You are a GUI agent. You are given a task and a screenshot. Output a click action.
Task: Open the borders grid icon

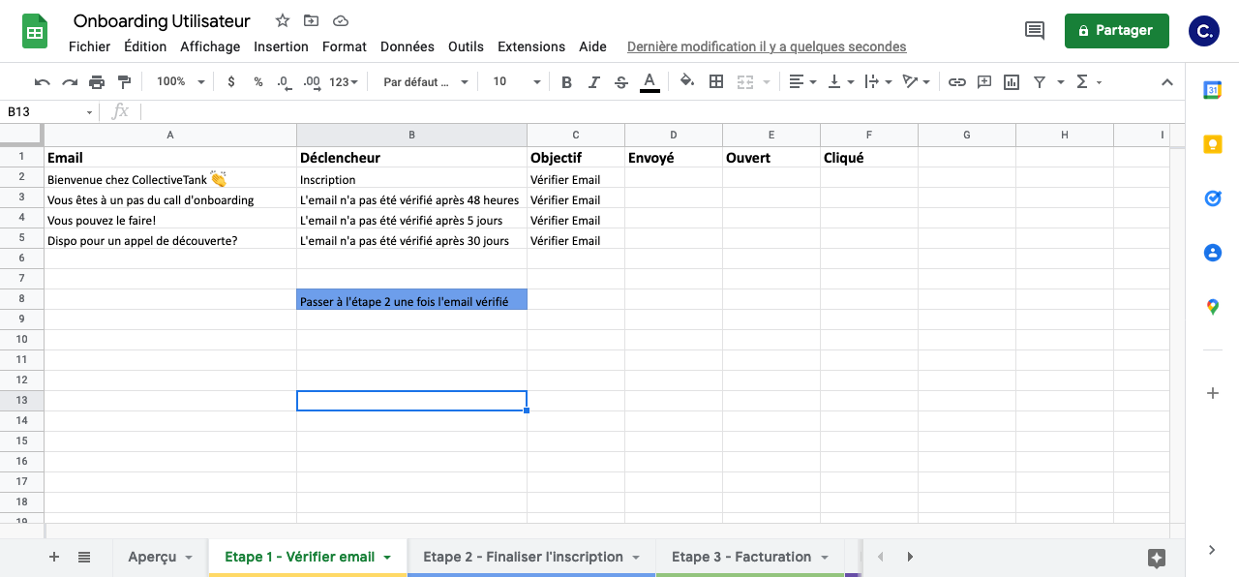716,82
